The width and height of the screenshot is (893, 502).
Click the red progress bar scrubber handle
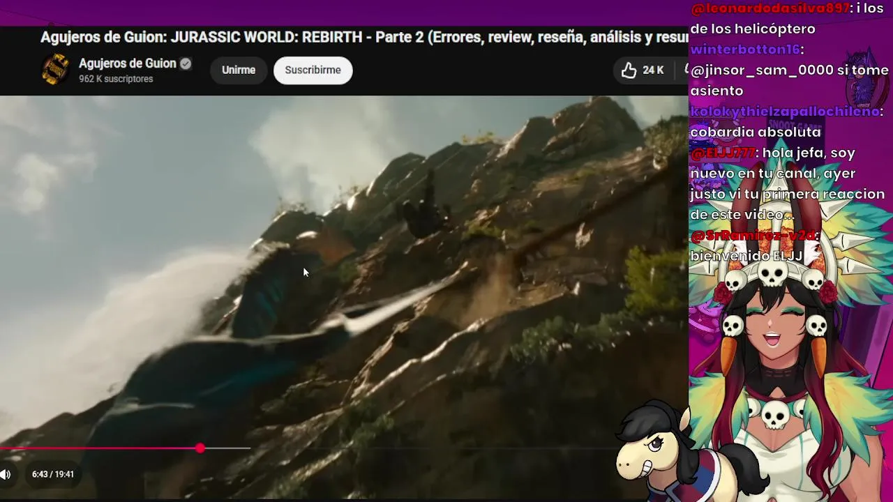coord(200,448)
